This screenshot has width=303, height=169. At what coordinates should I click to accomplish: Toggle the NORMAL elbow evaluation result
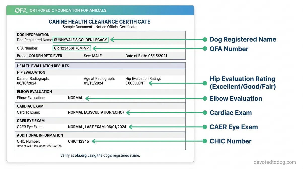(x=75, y=98)
